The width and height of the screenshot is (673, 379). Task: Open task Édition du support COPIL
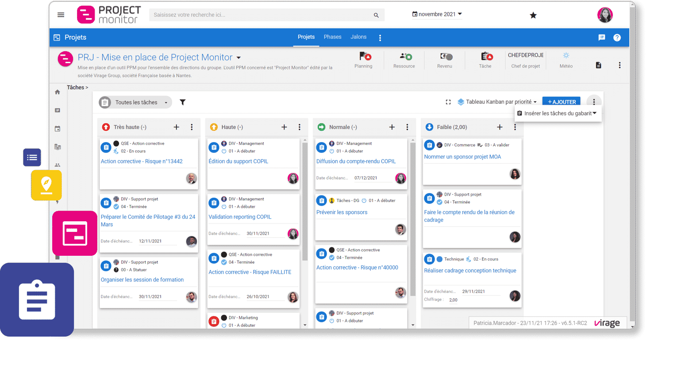point(238,162)
